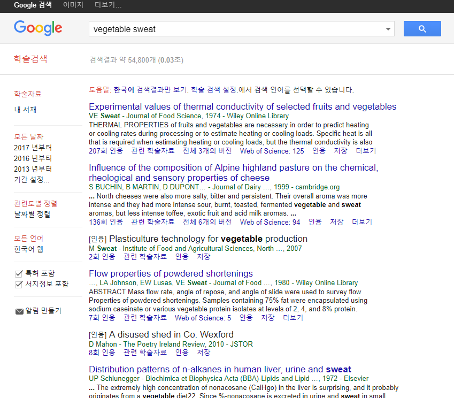Open the 더보기... top bar menu
Viewport: 454px width, 398px height.
click(108, 5)
